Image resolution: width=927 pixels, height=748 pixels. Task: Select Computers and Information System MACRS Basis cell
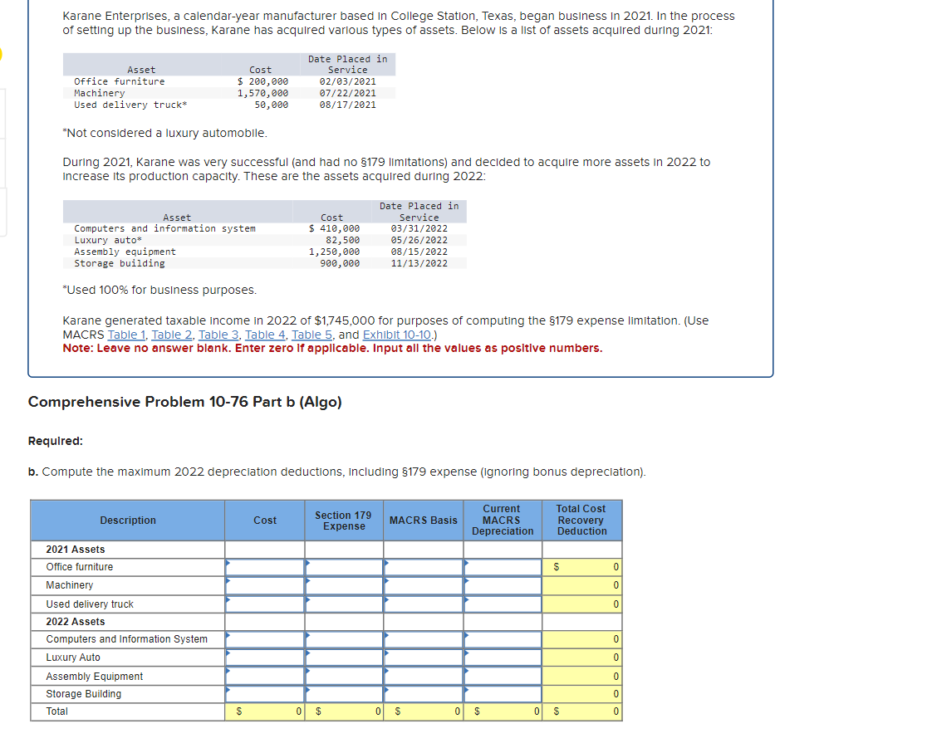[x=424, y=639]
